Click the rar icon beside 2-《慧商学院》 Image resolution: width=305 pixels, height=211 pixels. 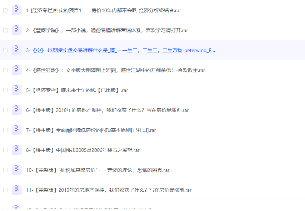16,30
